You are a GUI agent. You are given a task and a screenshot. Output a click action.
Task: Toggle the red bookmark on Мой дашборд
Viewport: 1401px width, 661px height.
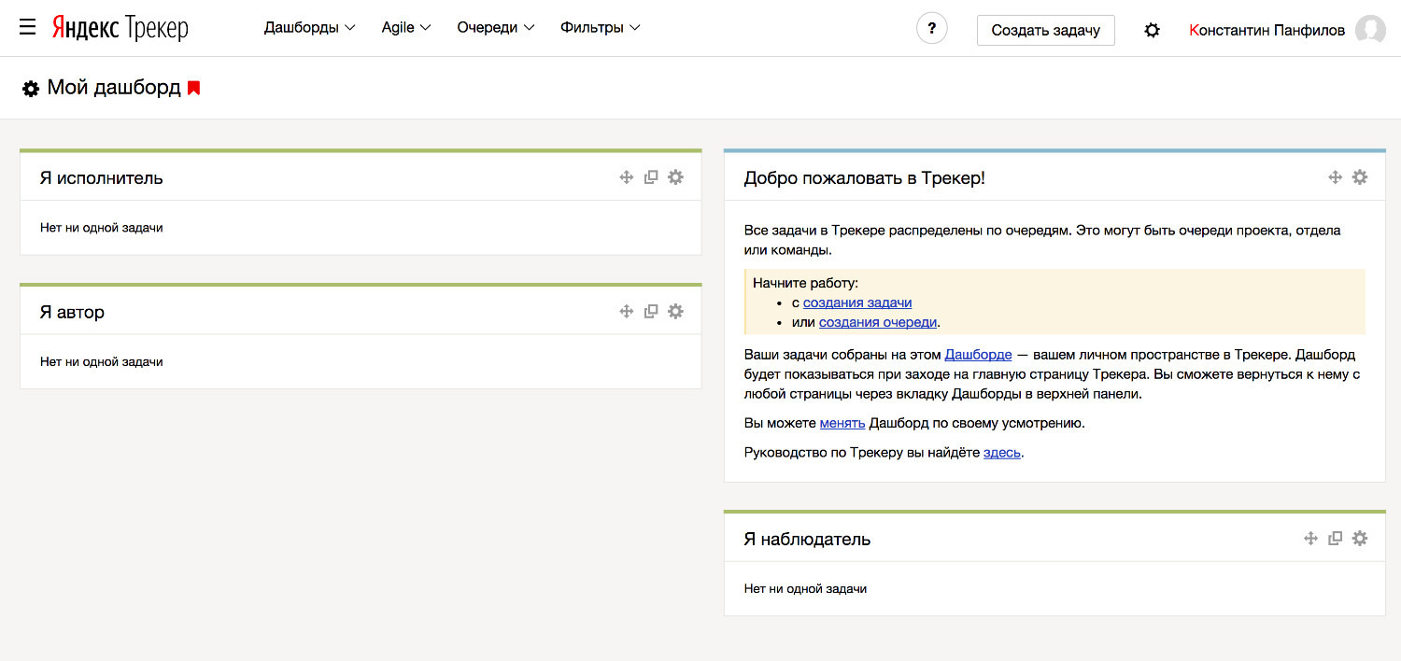pos(194,88)
